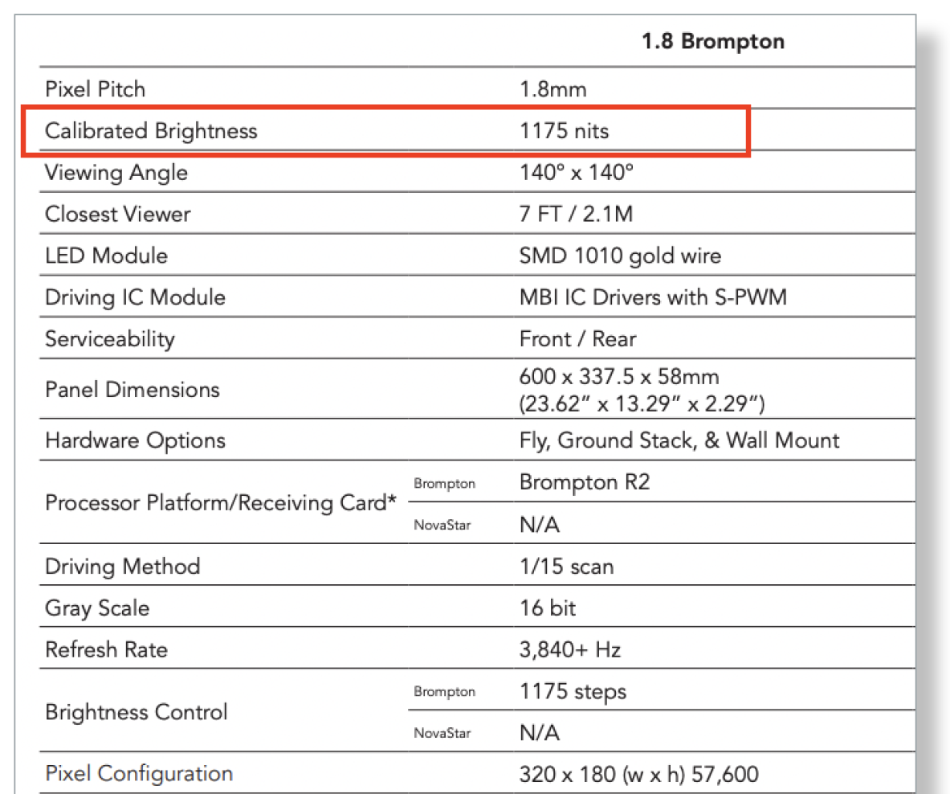Select the LED Module row label
Screen dimensions: 950x794
click(x=106, y=256)
